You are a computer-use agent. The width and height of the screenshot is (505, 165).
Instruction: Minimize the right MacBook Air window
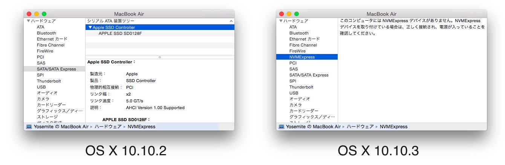point(289,14)
